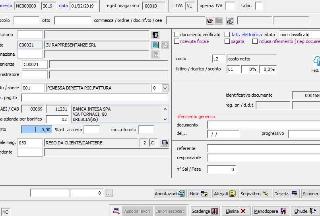The height and width of the screenshot is (216, 320).
Task: Click regist. magazzino field 00010
Action: pos(154,6)
